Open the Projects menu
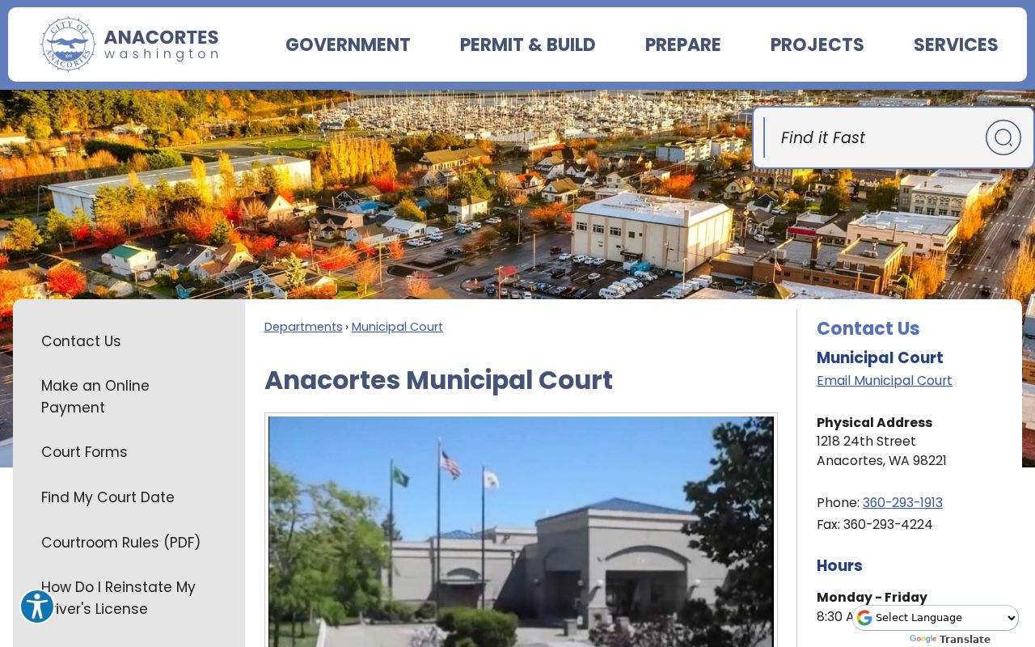The image size is (1035, 647). point(817,45)
